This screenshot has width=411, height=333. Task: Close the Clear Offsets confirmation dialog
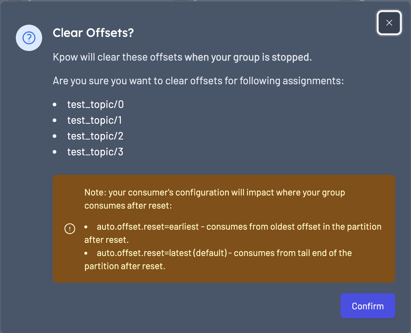click(x=389, y=23)
